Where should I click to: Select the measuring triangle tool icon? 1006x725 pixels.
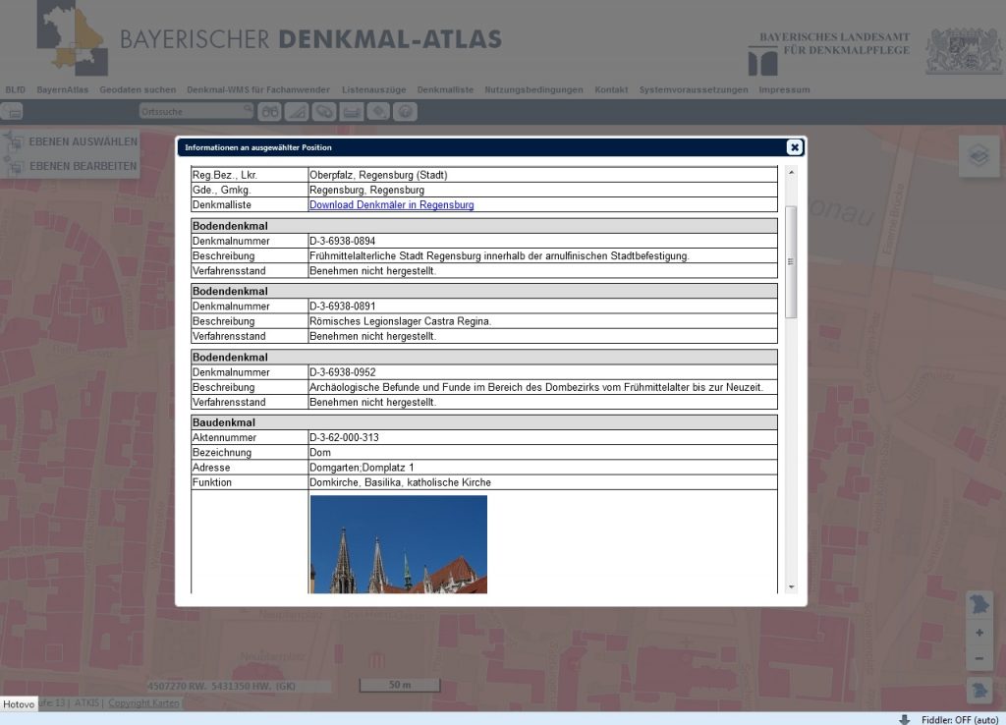[297, 112]
